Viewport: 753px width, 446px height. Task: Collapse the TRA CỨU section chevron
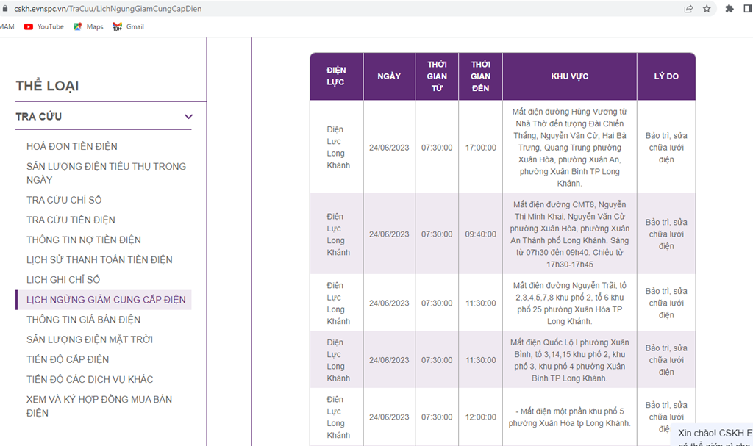tap(188, 117)
